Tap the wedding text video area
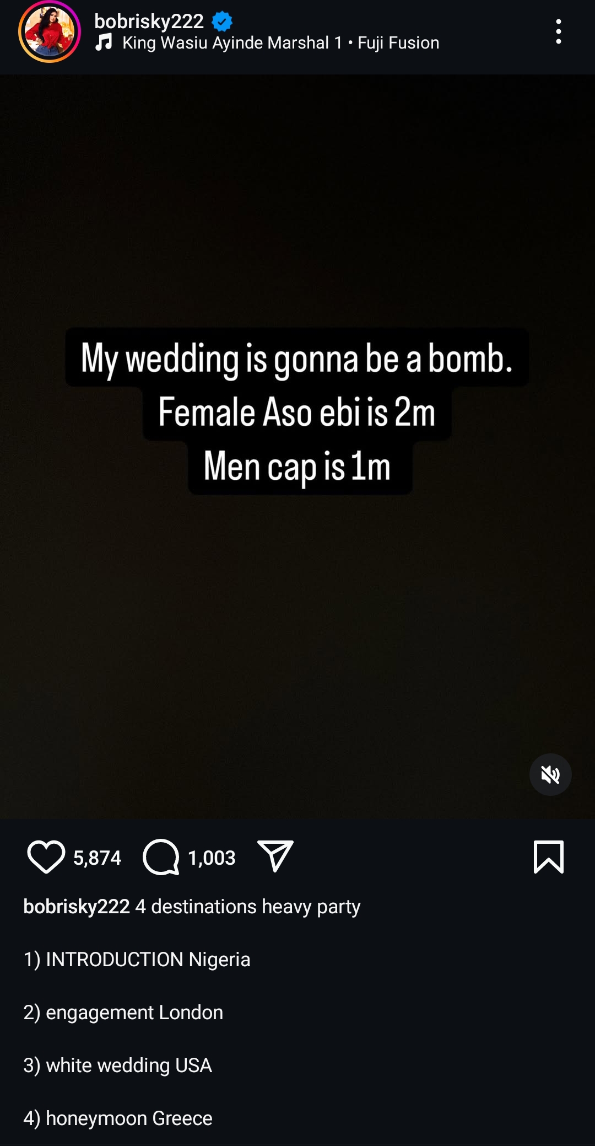The image size is (595, 1146). click(x=297, y=447)
